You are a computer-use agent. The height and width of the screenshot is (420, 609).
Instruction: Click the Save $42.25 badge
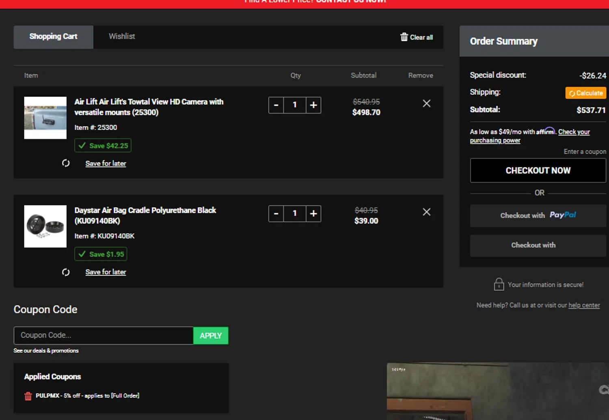pos(103,146)
